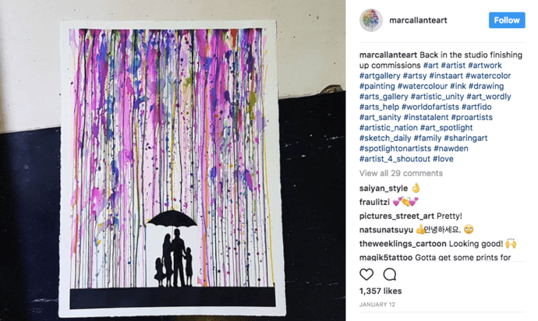Viewport: 538px width, 321px height.
Task: Open the #spotlightonartists hashtag
Action: pyautogui.click(x=395, y=149)
